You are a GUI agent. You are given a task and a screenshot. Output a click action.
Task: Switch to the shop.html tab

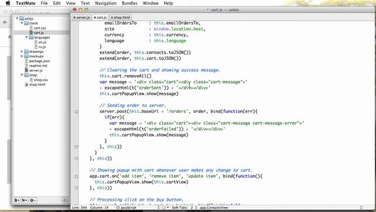click(x=120, y=17)
